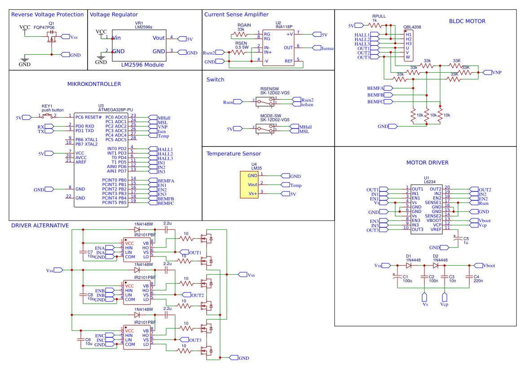The height and width of the screenshot is (371, 525).
Task: Select the IR2101PBF chip with ENC input
Action: coord(137,337)
